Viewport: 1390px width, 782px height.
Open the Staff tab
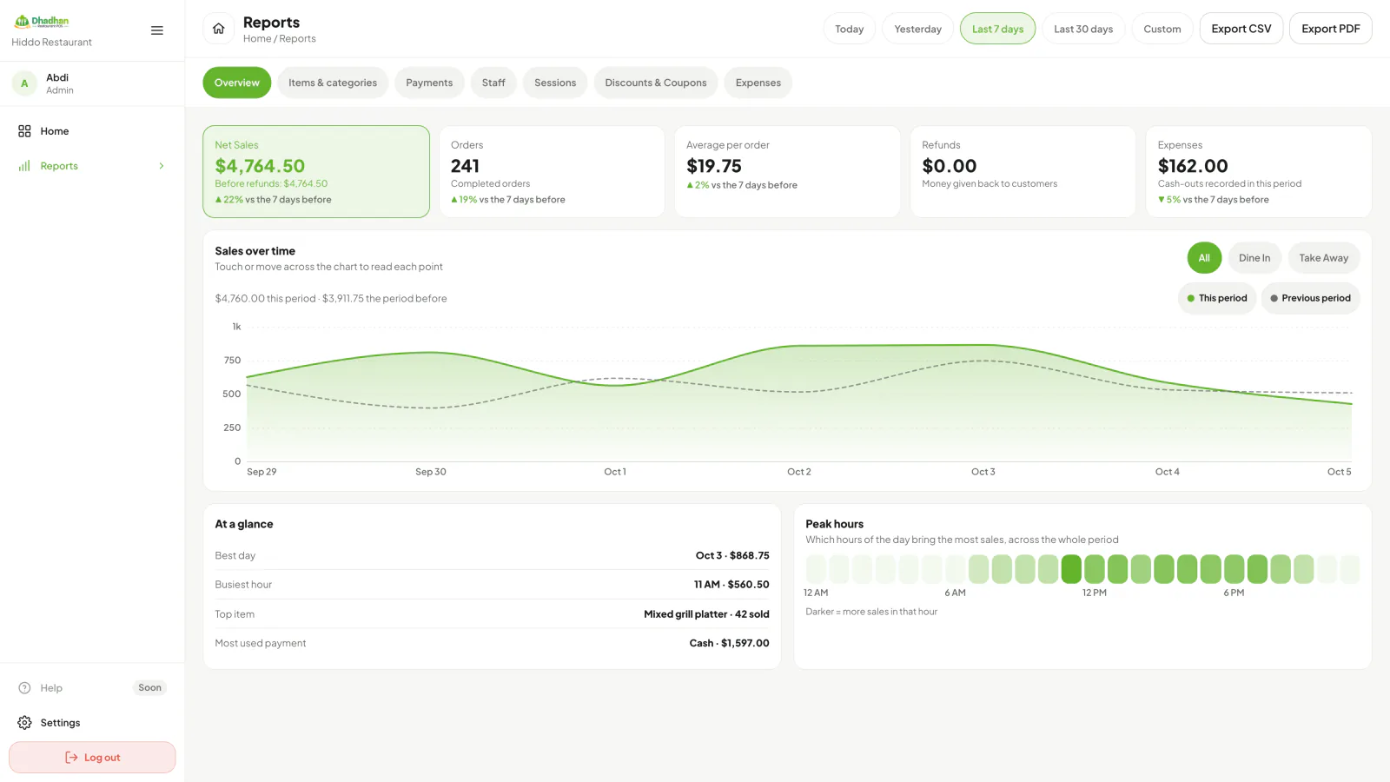tap(493, 83)
